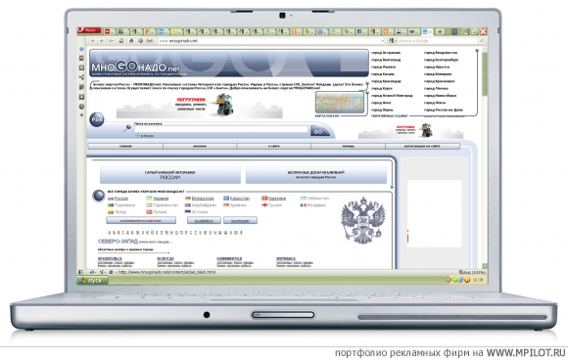This screenshot has height=360, width=568.
Task: Click the plus icon at sidebar bottom
Action: pyautogui.click(x=81, y=115)
